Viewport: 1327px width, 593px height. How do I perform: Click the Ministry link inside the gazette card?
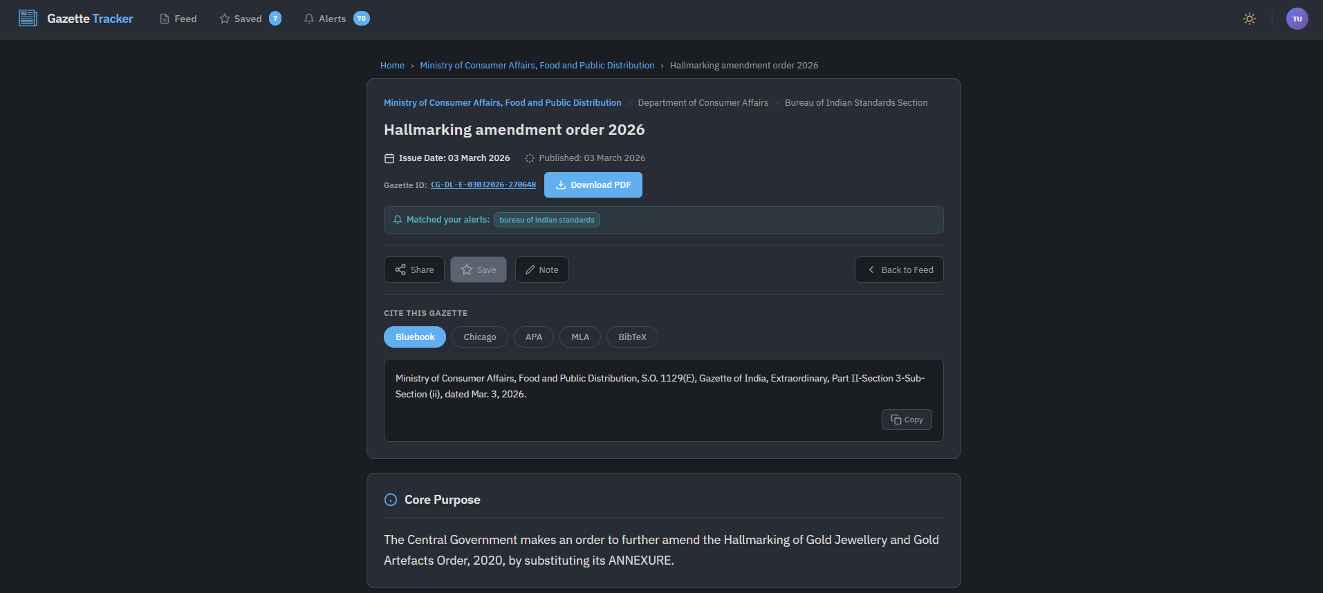(x=502, y=103)
